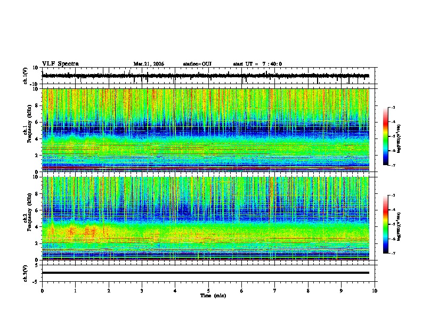
Task: Click time axis tick label "5"
Action: pyautogui.click(x=208, y=291)
